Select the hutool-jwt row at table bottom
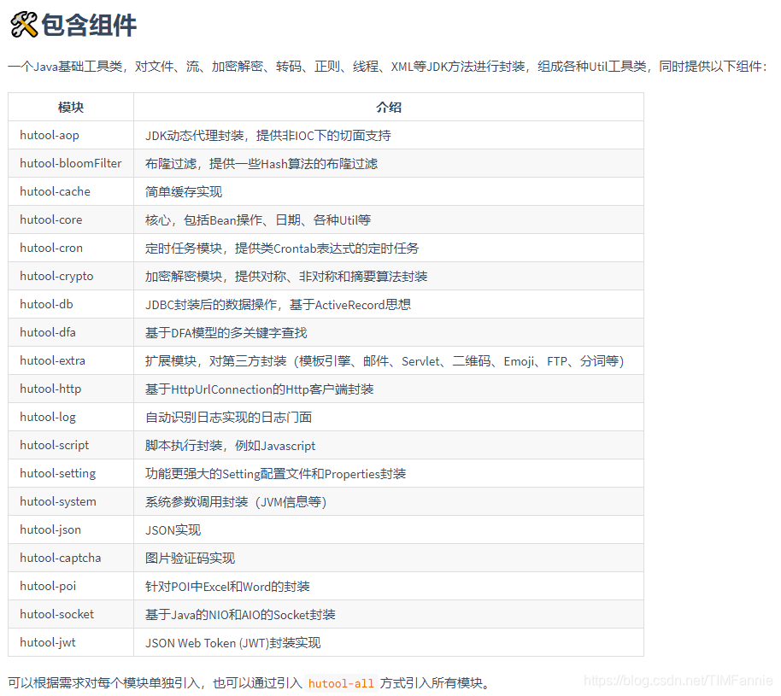 (x=44, y=642)
